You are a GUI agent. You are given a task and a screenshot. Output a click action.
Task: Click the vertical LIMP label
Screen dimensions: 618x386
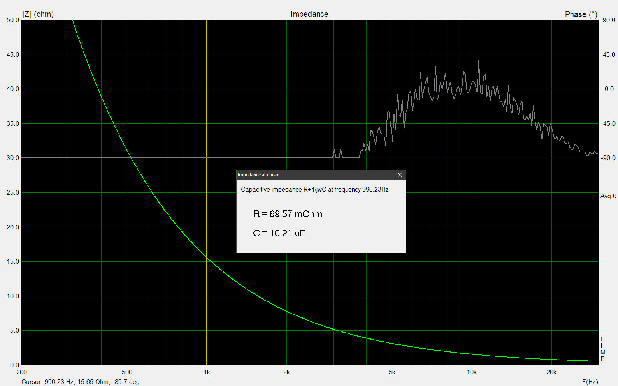[x=602, y=349]
